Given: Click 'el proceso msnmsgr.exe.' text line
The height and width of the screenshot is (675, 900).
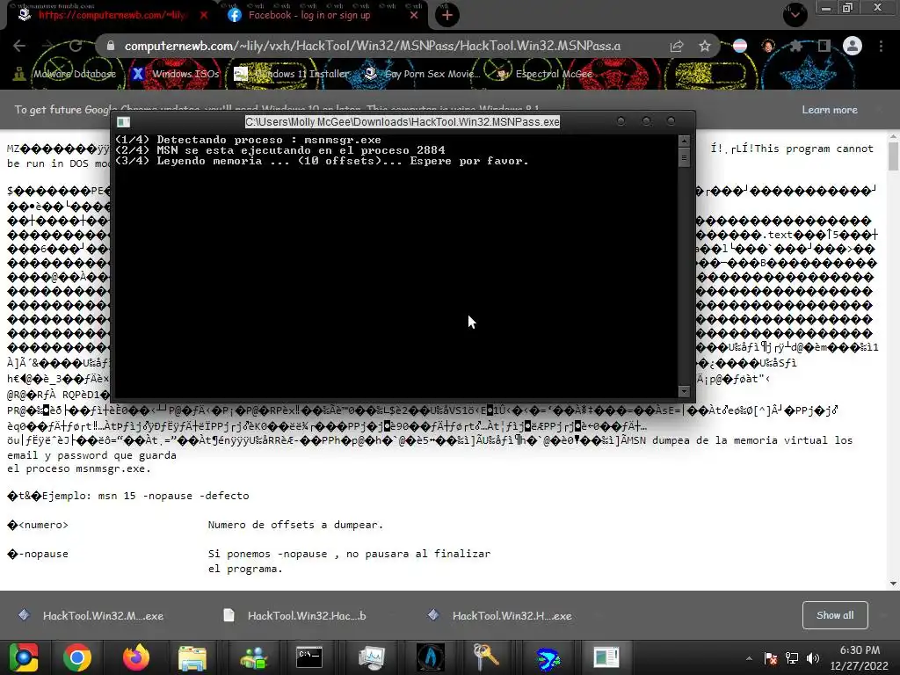Looking at the screenshot, I should tap(78, 469).
